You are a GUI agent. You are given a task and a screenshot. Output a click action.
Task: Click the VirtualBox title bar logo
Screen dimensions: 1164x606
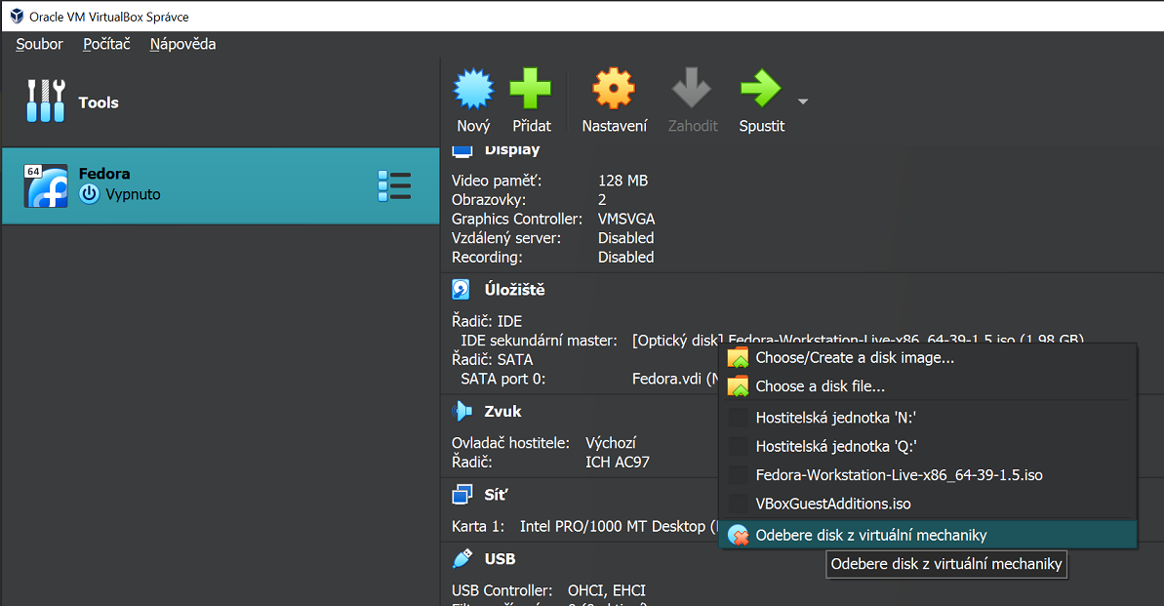click(17, 17)
